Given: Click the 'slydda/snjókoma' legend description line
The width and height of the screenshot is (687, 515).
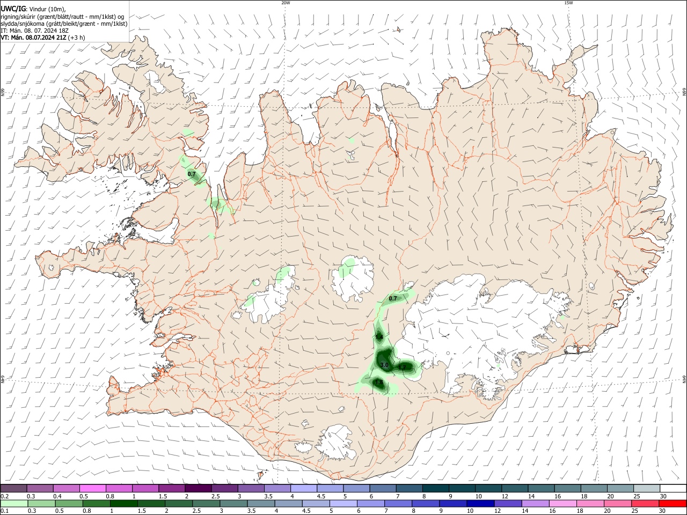Looking at the screenshot, I should [64, 24].
